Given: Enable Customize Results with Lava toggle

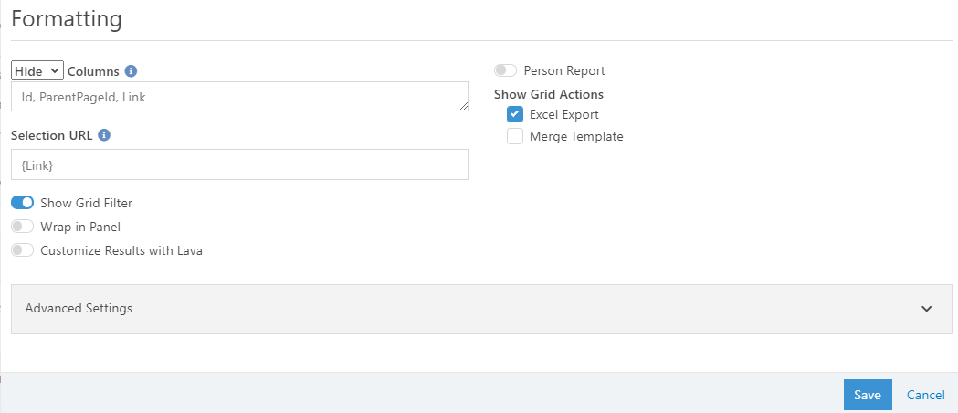Looking at the screenshot, I should 23,250.
